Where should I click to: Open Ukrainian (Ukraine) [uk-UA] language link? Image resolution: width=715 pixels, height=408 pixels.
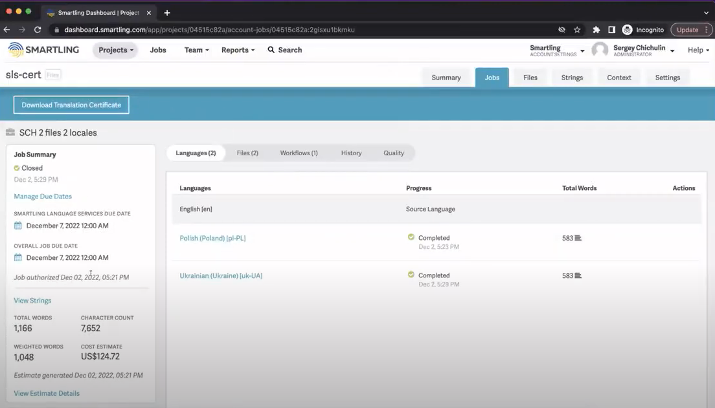pyautogui.click(x=221, y=275)
